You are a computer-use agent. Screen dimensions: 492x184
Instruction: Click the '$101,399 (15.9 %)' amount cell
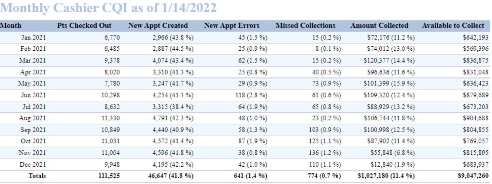[390, 84]
